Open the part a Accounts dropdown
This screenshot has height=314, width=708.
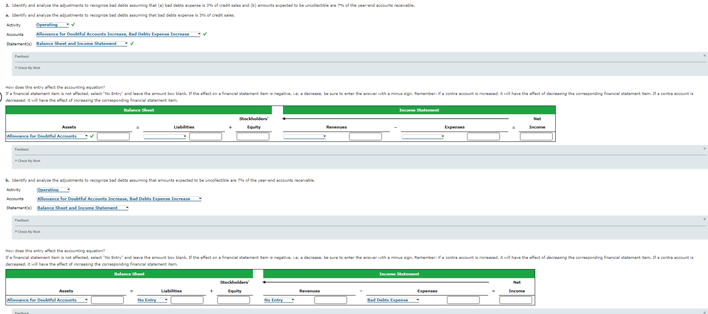pyautogui.click(x=118, y=34)
